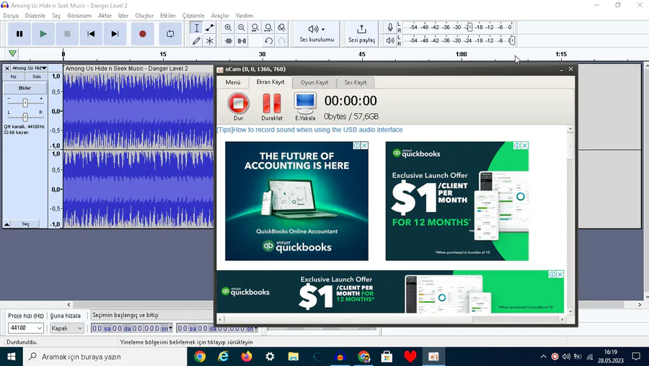Click the bottom QuickBooks banner ad
This screenshot has width=649, height=366.
[390, 292]
